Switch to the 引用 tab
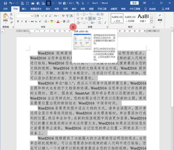This screenshot has height=150, width=174. 65,9
